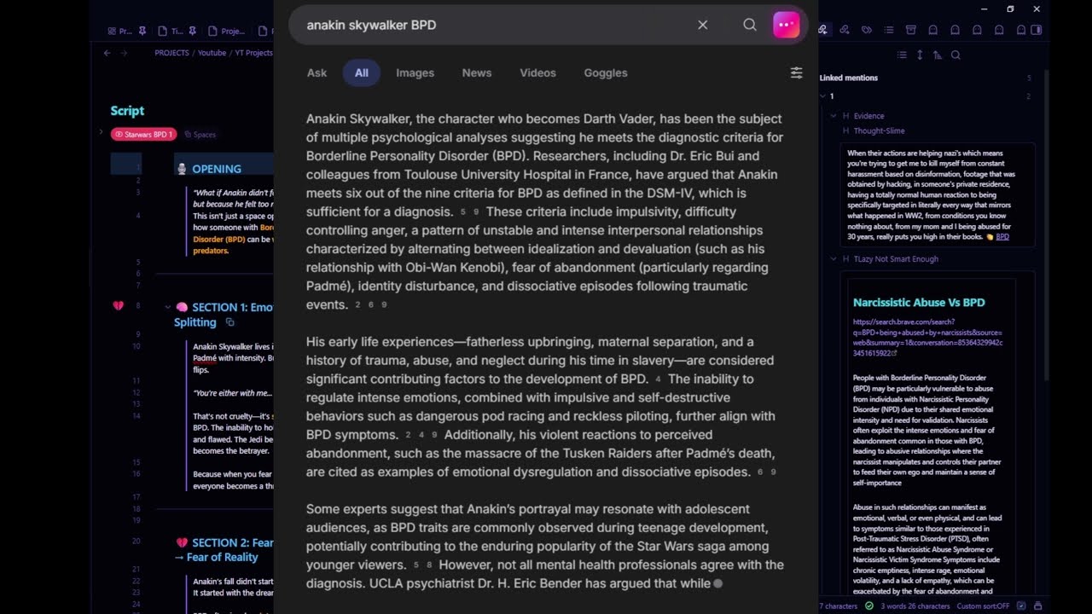This screenshot has width=1092, height=614.
Task: Open the 'Pr...' note tab in Obsidian
Action: [x=120, y=31]
